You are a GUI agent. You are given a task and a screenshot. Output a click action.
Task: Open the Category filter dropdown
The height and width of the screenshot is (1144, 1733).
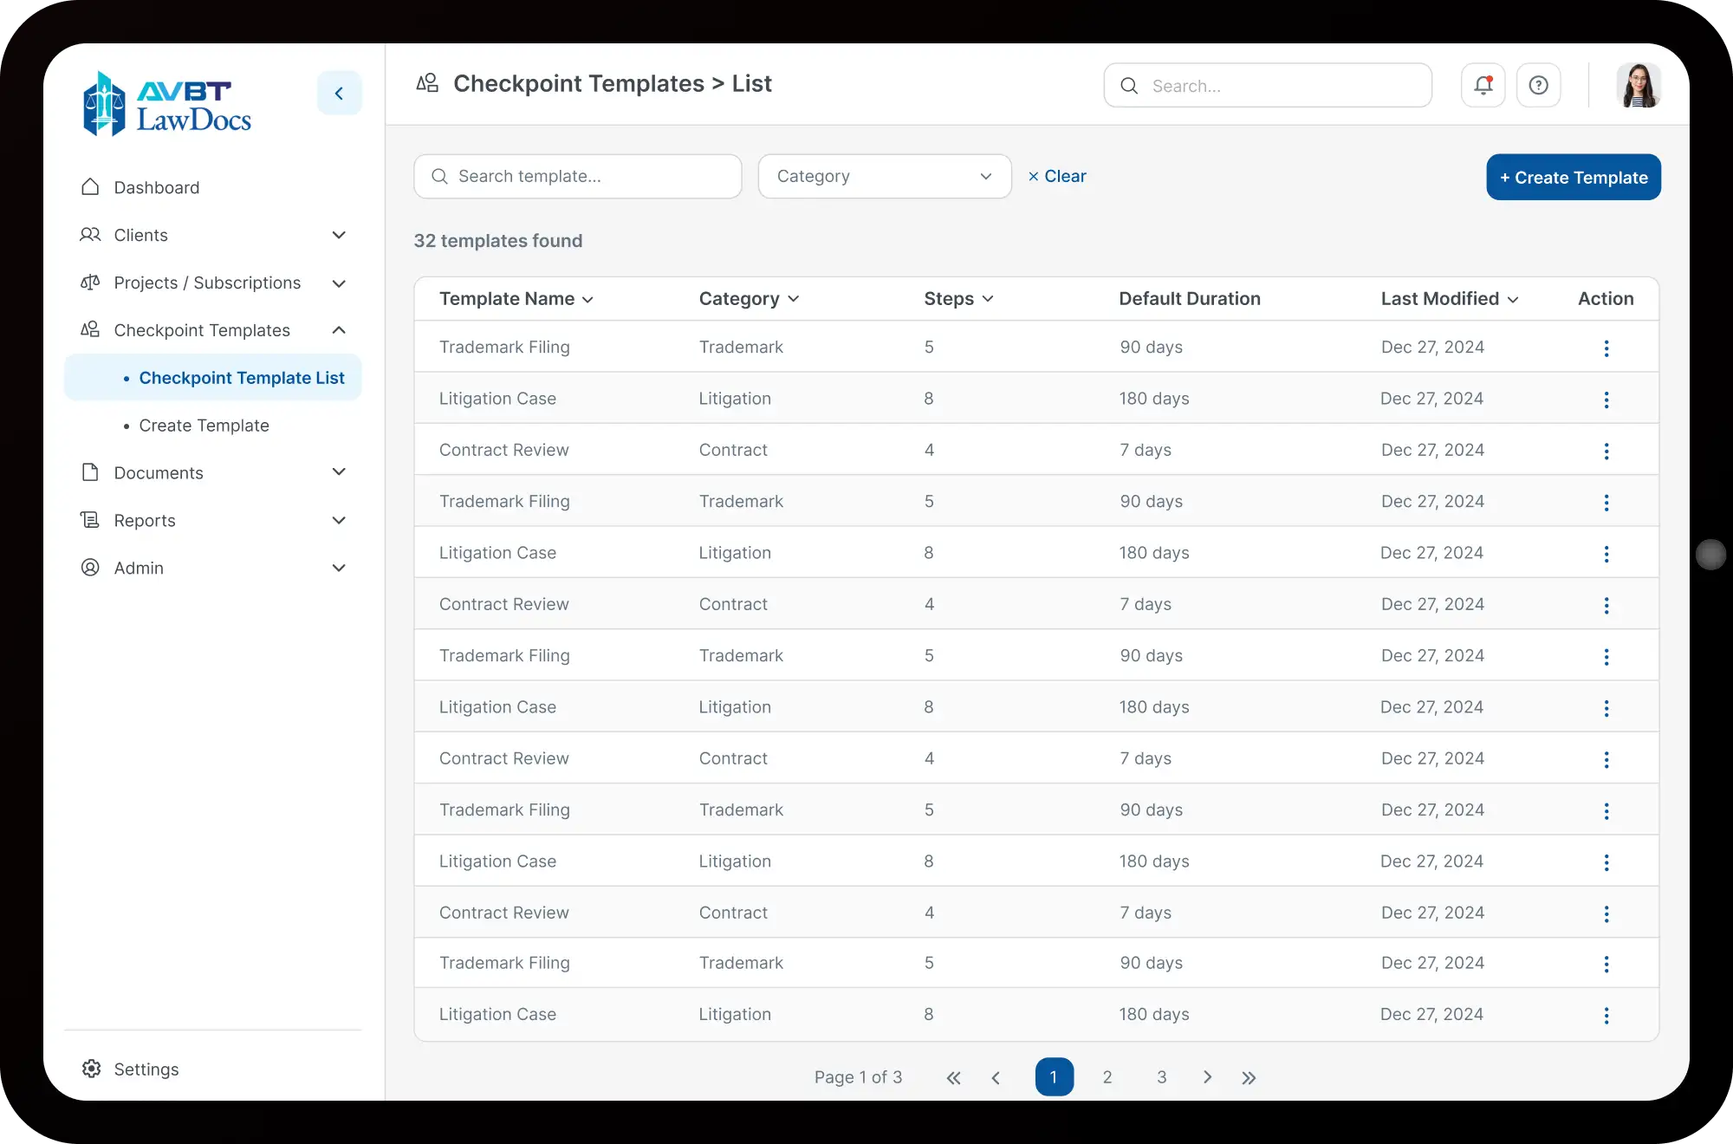coord(885,176)
